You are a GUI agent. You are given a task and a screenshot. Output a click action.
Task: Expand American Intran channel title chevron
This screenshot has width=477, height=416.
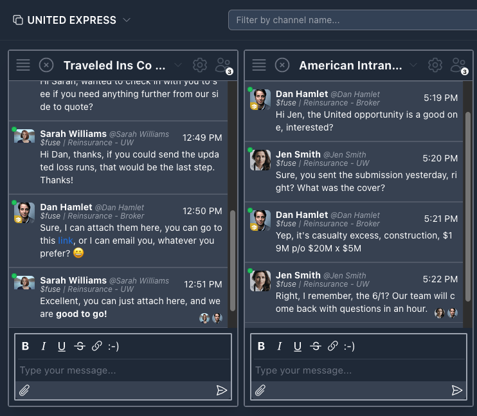[x=414, y=65]
